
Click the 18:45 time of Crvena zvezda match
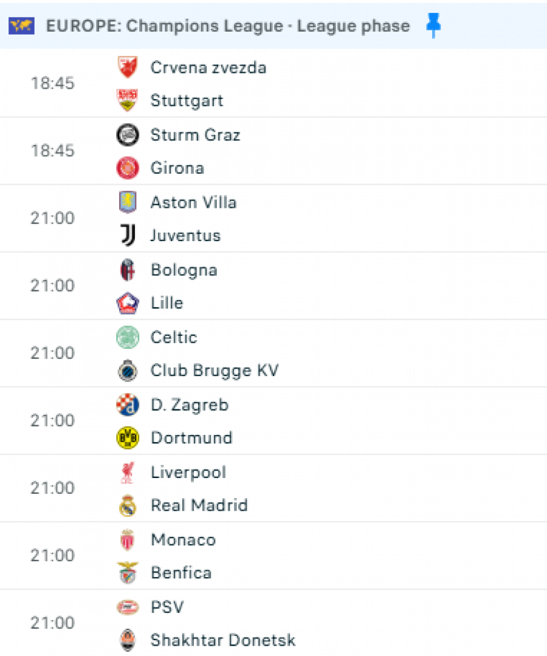[53, 83]
